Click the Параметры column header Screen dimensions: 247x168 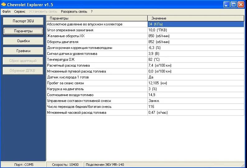(97, 18)
